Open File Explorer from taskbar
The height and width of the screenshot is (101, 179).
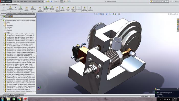pos(8,99)
